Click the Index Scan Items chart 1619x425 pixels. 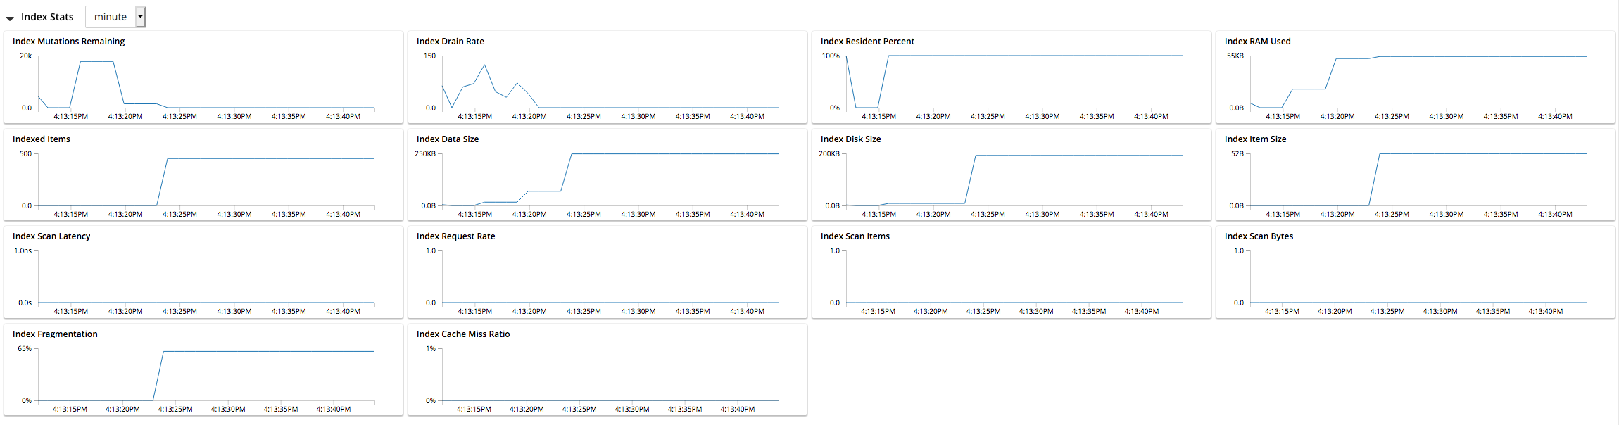point(1012,276)
